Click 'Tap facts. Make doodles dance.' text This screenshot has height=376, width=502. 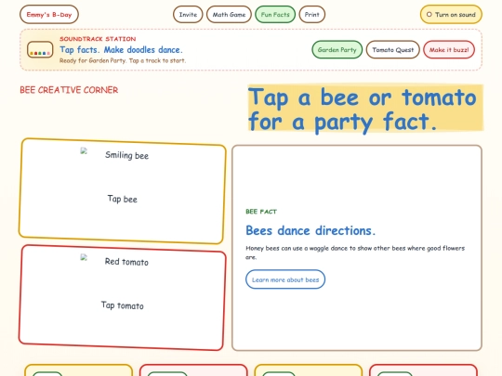pyautogui.click(x=121, y=50)
